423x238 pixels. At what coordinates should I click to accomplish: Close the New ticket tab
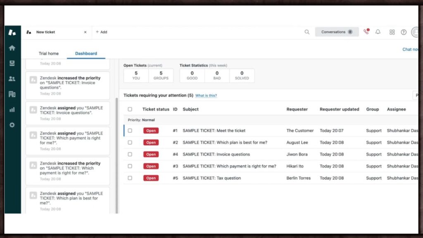(85, 32)
